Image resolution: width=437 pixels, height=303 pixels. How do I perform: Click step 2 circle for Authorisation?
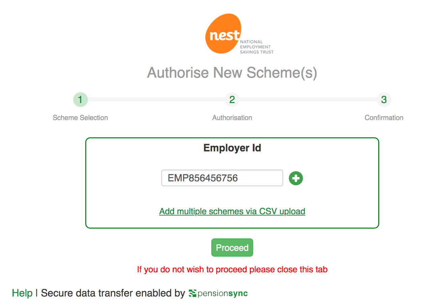(232, 100)
